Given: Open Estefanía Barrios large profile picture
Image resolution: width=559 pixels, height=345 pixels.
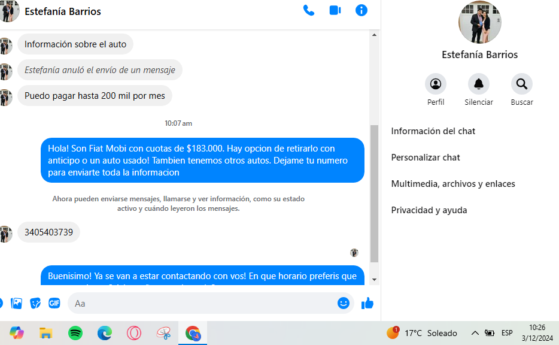Looking at the screenshot, I should (479, 22).
